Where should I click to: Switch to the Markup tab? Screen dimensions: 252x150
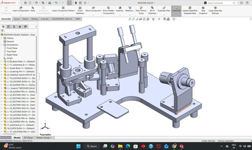35,19
